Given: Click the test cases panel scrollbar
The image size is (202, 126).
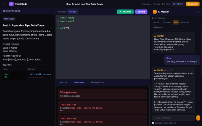Looking at the screenshot, I should (149, 105).
